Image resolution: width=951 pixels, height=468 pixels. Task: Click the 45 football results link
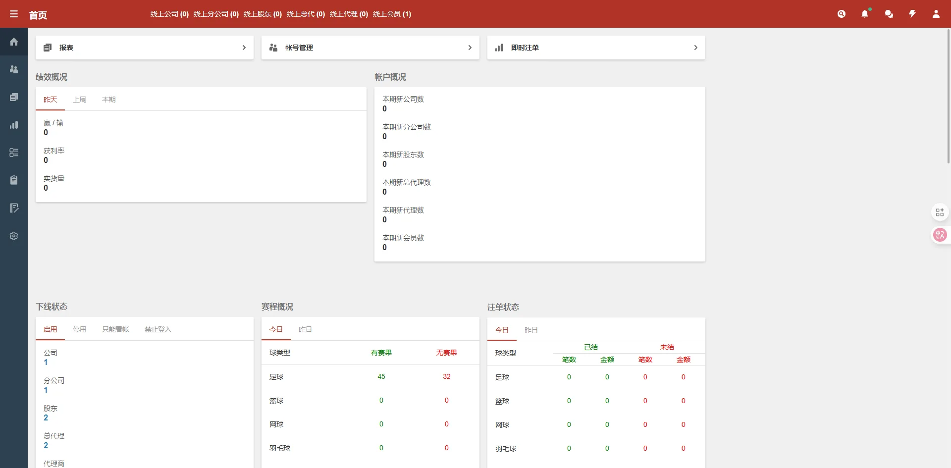tap(381, 376)
